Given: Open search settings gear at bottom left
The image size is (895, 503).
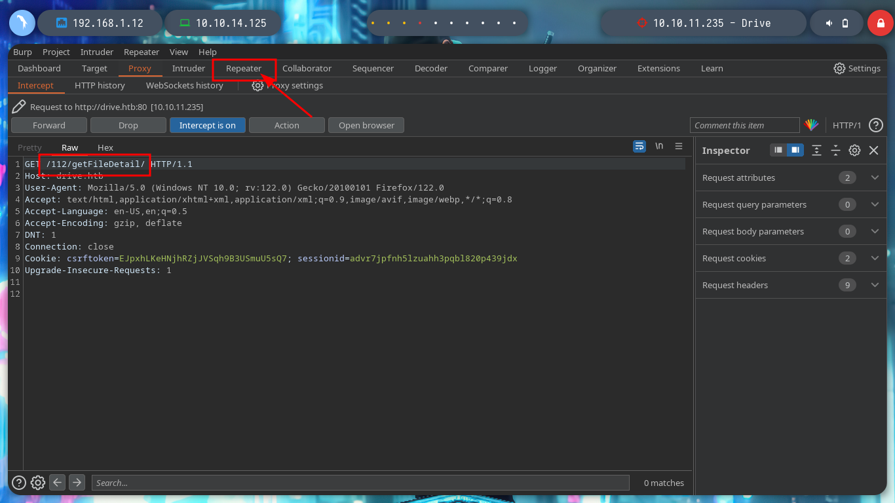Looking at the screenshot, I should click(x=38, y=483).
